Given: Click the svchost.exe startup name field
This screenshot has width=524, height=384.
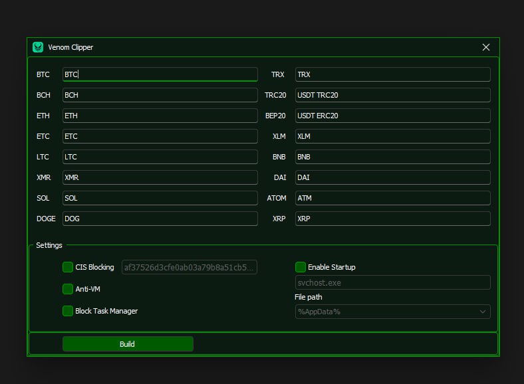Looking at the screenshot, I should click(x=392, y=282).
